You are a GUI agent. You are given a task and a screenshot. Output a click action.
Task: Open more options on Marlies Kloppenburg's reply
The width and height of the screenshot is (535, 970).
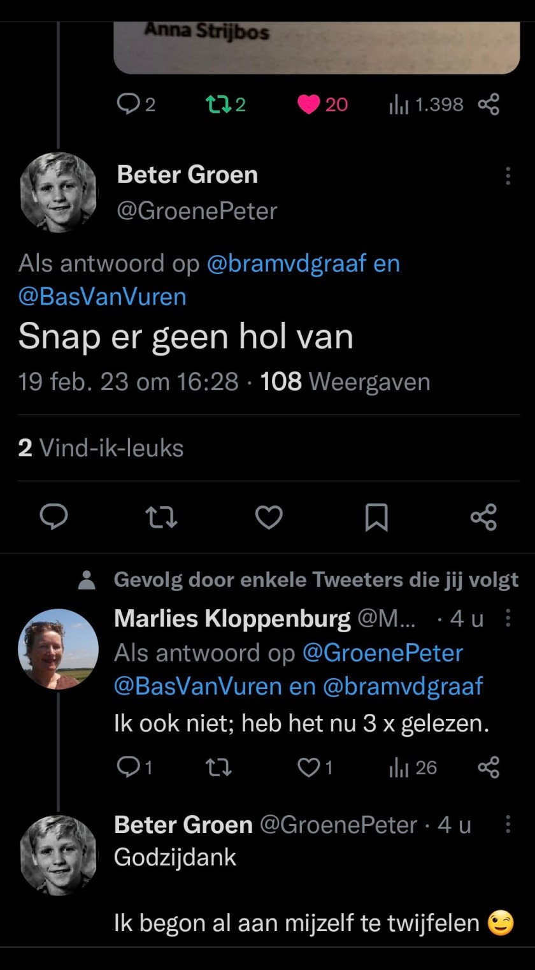508,618
